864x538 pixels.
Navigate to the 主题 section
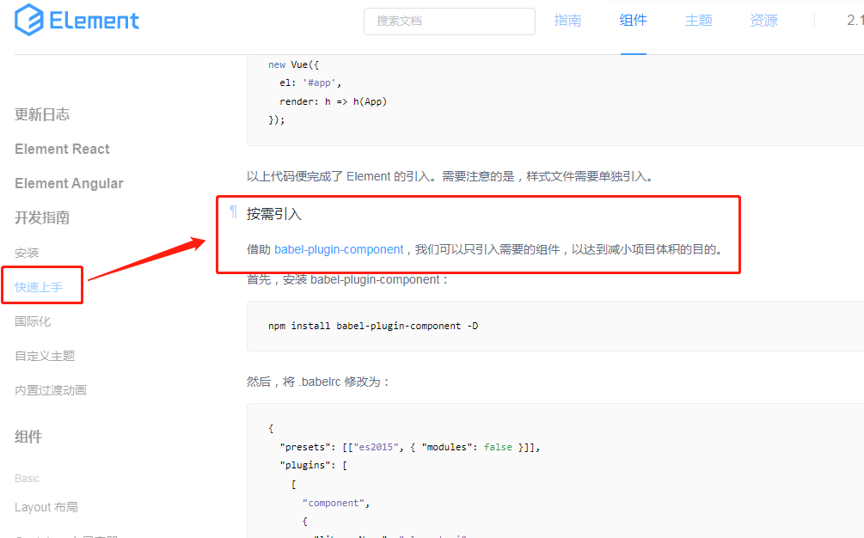(698, 20)
